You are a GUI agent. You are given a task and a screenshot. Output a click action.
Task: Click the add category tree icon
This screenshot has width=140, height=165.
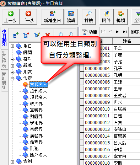[16, 35]
